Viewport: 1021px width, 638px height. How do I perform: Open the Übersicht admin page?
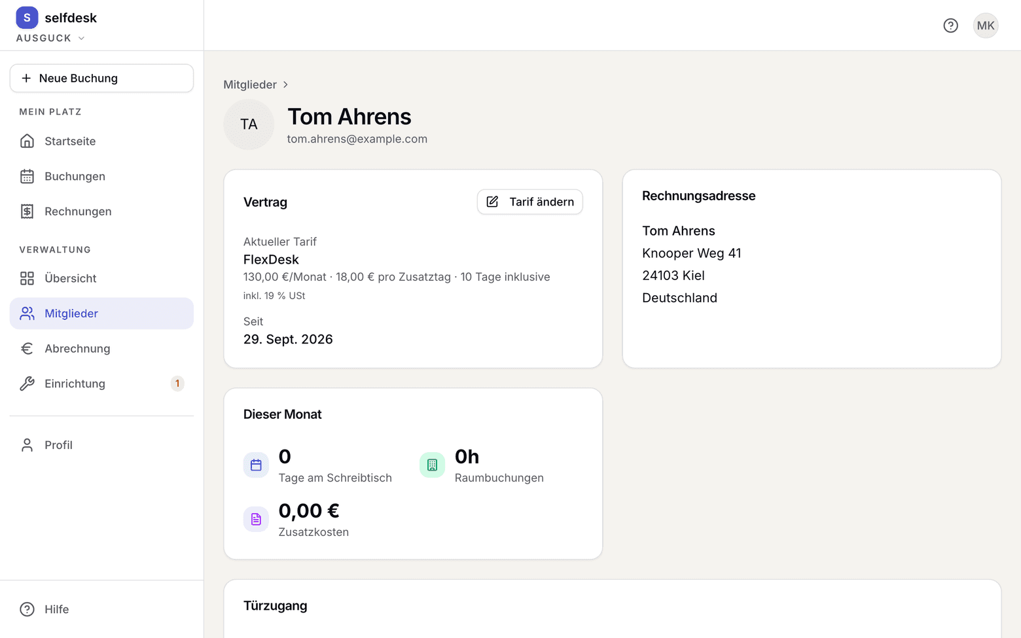point(101,278)
